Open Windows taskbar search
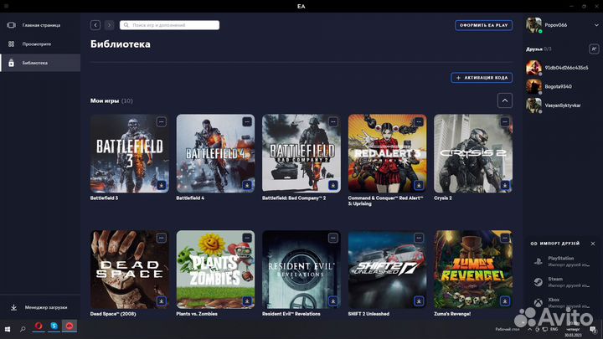Screen dimensions: 603x339 click(23, 330)
